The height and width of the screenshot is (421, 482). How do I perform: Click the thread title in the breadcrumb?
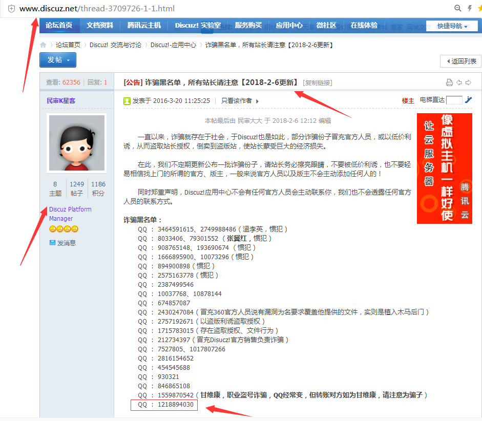(x=269, y=45)
